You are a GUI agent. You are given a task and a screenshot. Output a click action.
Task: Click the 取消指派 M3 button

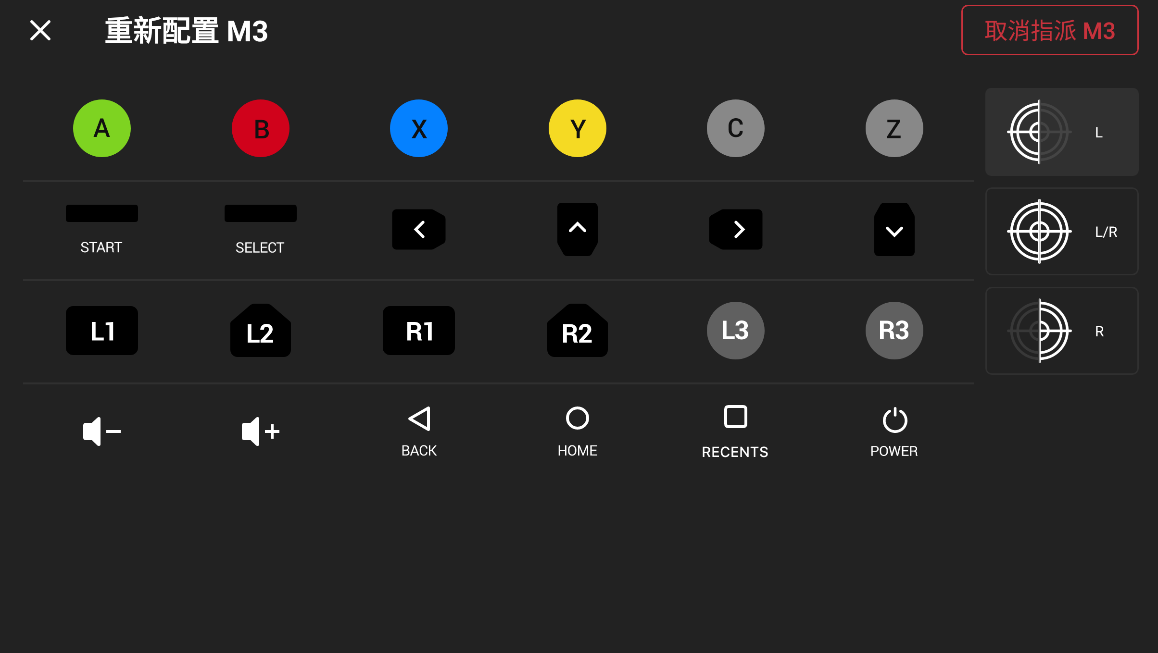pos(1050,30)
